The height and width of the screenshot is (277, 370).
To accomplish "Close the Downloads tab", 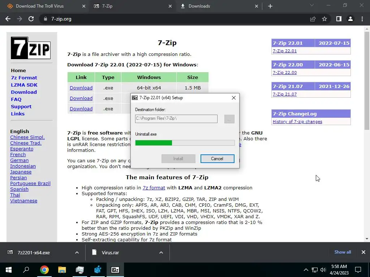I will coord(257,6).
